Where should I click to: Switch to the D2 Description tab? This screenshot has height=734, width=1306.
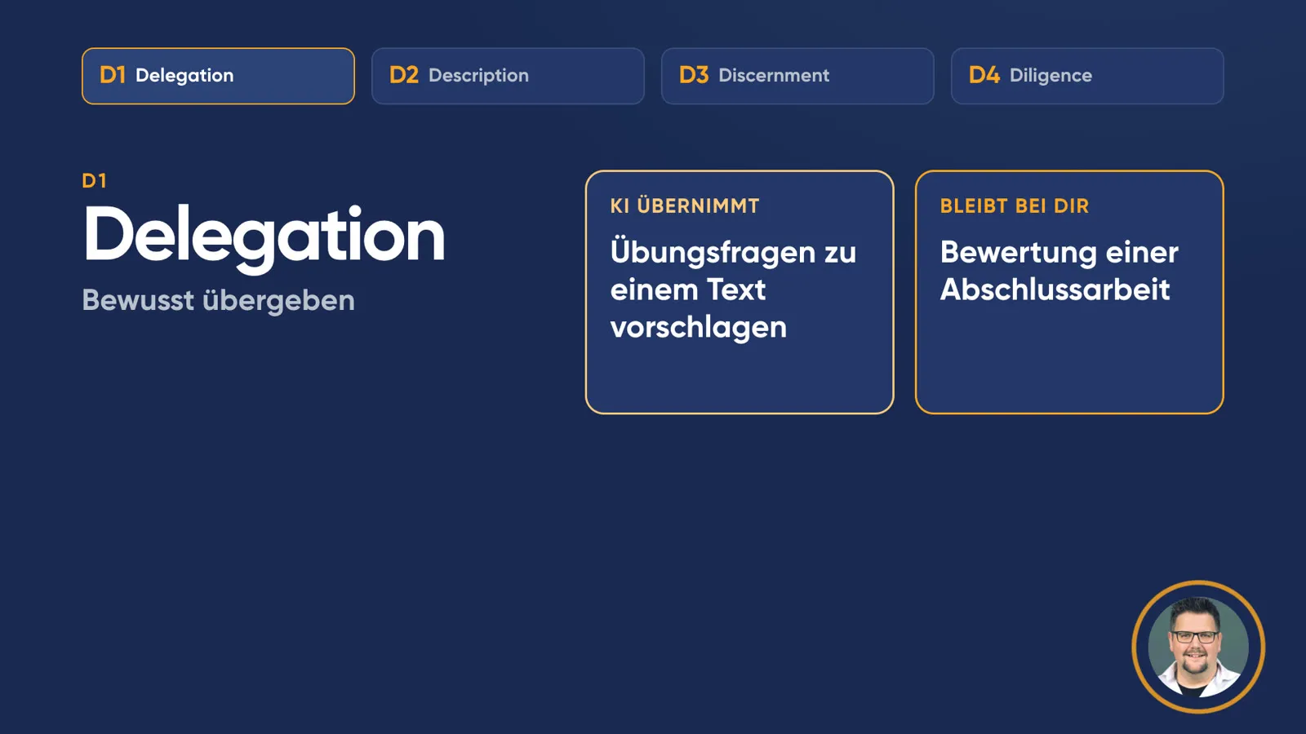click(508, 76)
